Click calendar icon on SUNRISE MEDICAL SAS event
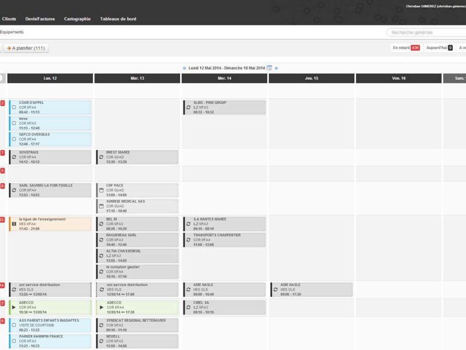This screenshot has width=466, height=350. 101,206
